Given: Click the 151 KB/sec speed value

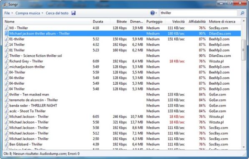Looking at the screenshot, I should tap(176, 39).
